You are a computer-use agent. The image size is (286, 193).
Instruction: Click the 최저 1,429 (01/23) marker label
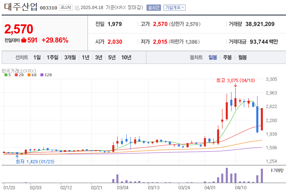pos(35,162)
